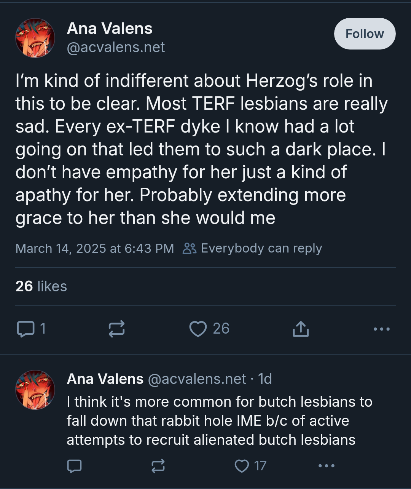
Task: Like the main post with 26 likes
Action: point(198,329)
